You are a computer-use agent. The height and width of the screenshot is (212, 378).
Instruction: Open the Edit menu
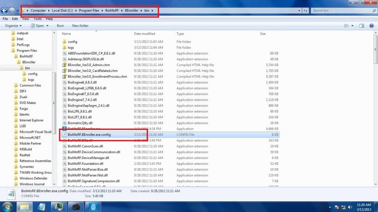[x=15, y=19]
